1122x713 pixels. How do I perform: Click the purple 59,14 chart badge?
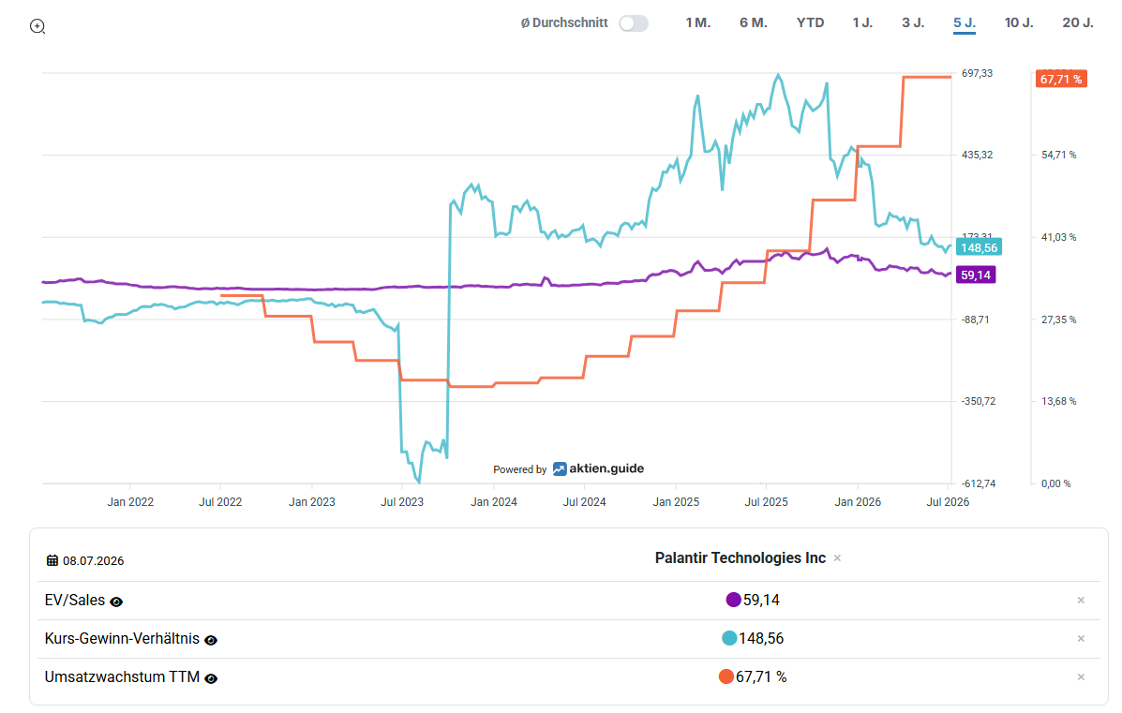[976, 275]
